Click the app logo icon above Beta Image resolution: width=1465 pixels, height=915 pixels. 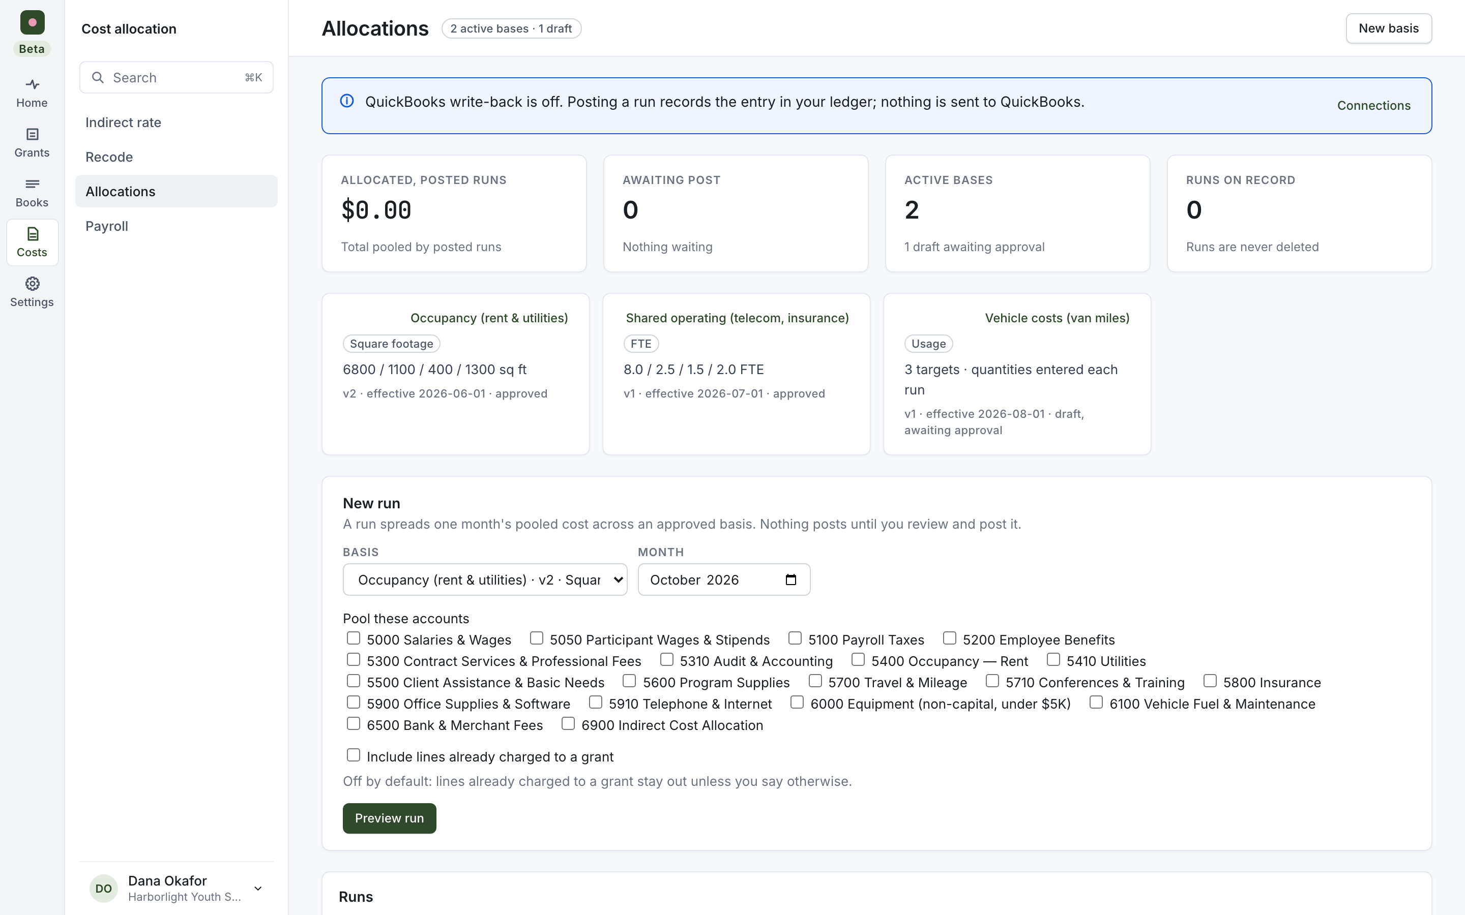point(32,22)
